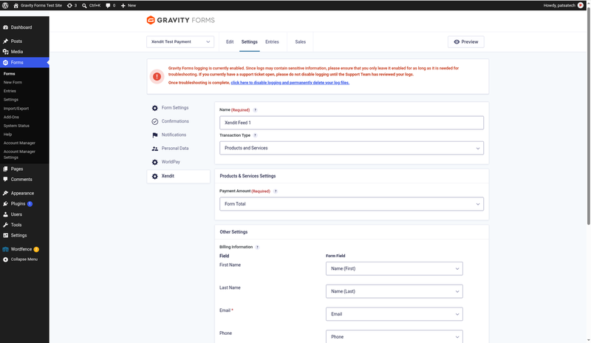Open the Payment Amount Form Total dropdown
This screenshot has width=591, height=343.
pyautogui.click(x=352, y=204)
